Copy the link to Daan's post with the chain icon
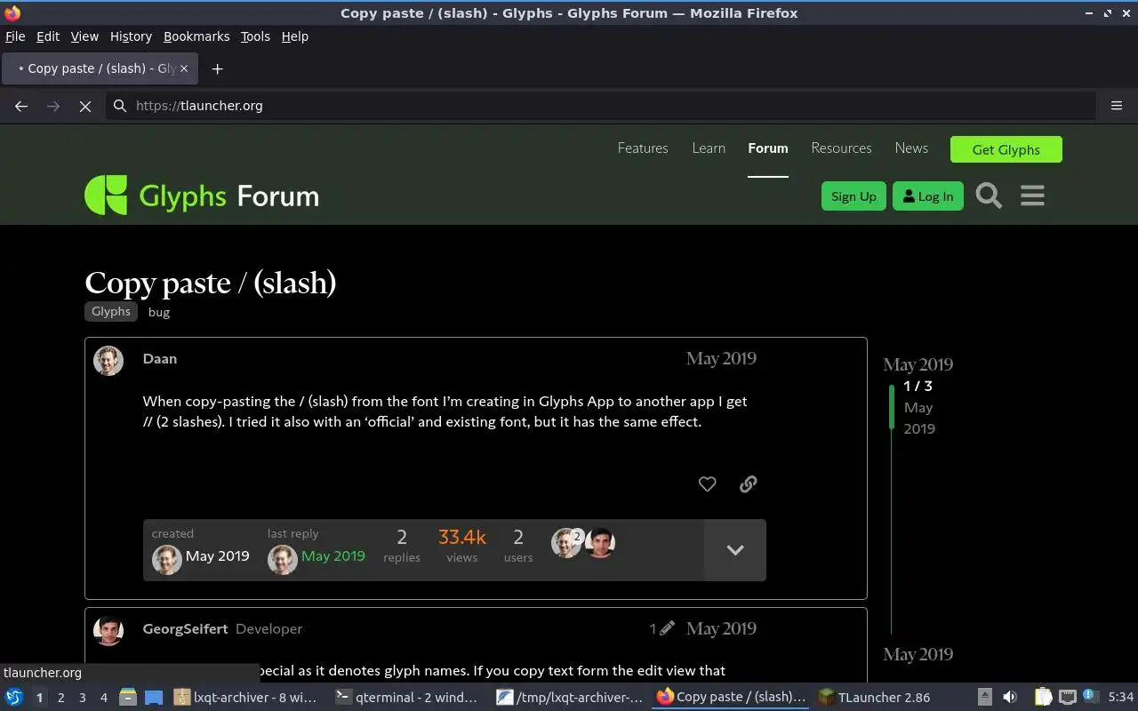 click(748, 483)
